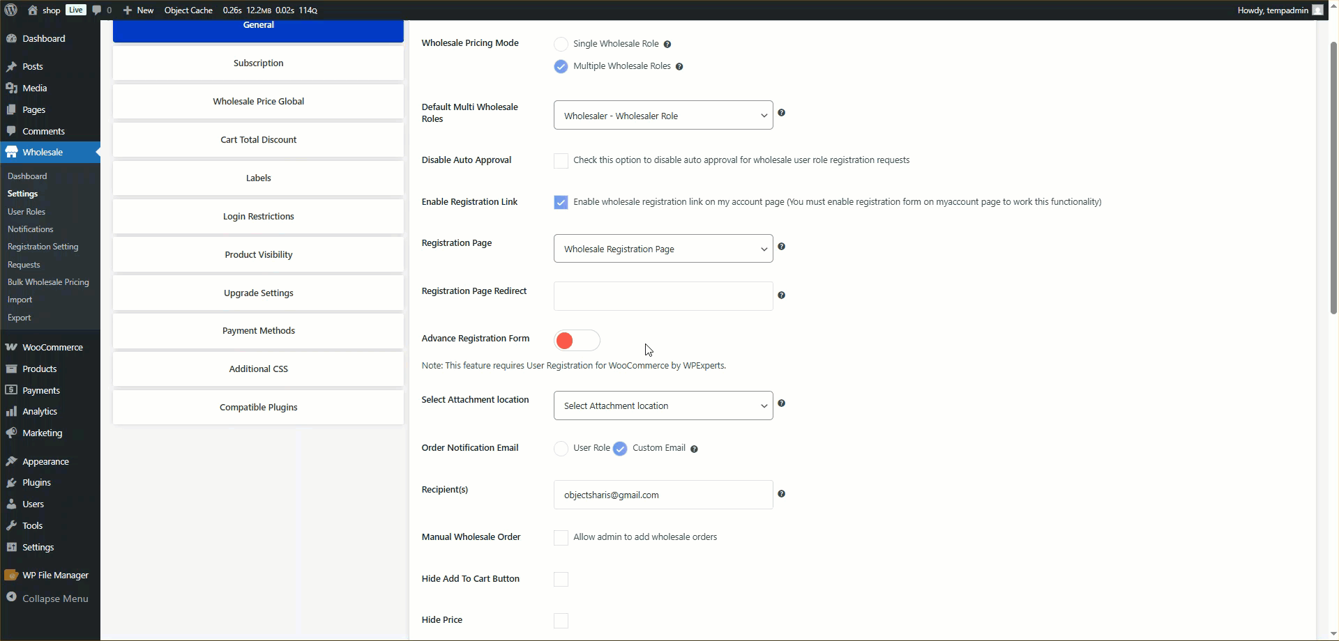Click the Media icon in the sidebar

pyautogui.click(x=11, y=88)
